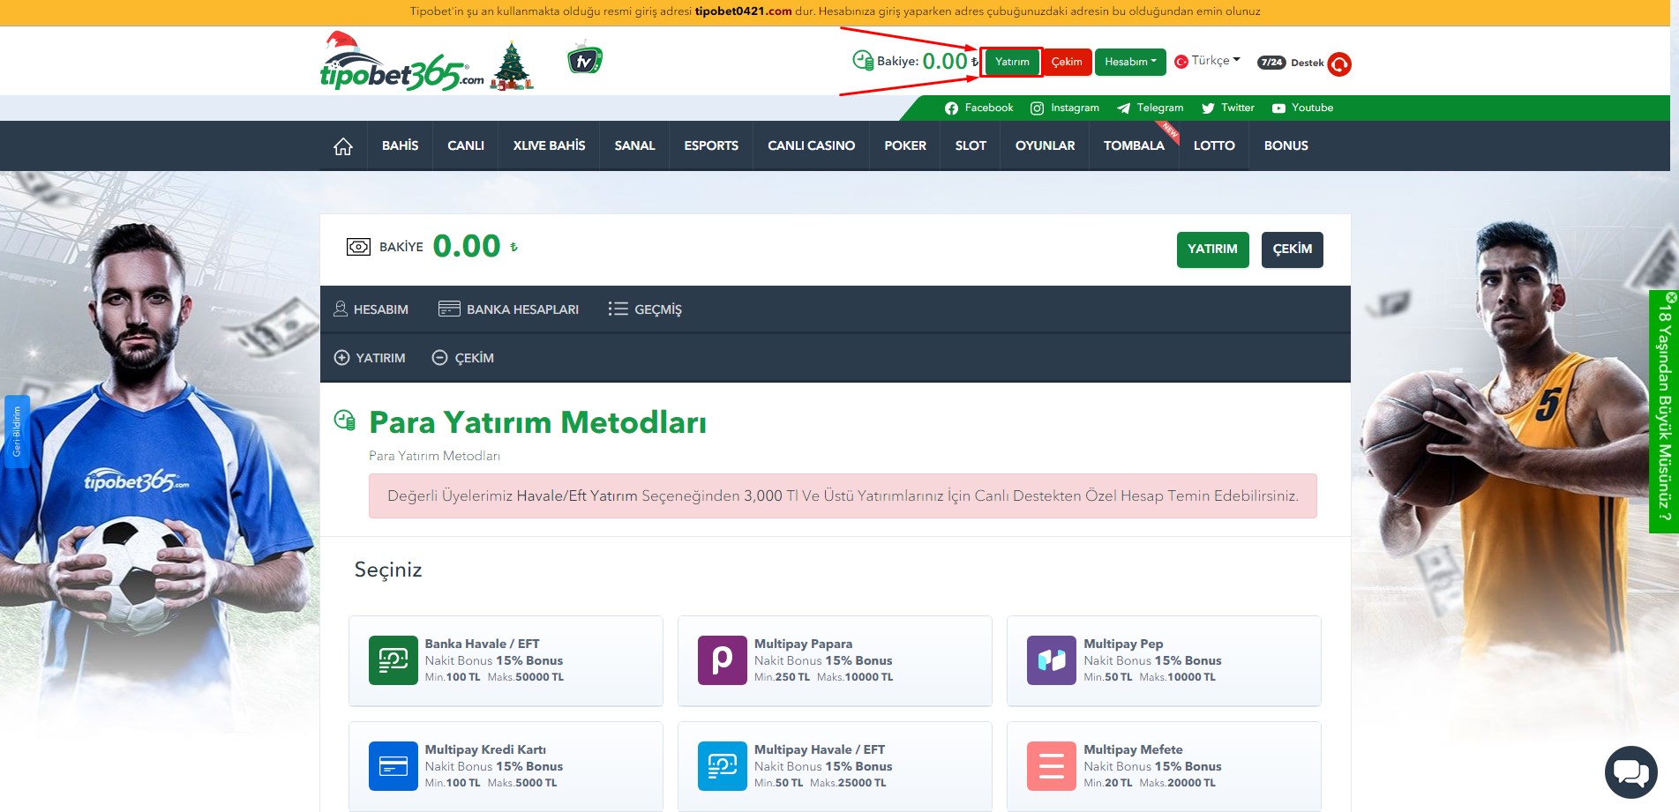Select Banka Havale / EFT payment method
Screen dimensions: 1679x812
pos(506,660)
